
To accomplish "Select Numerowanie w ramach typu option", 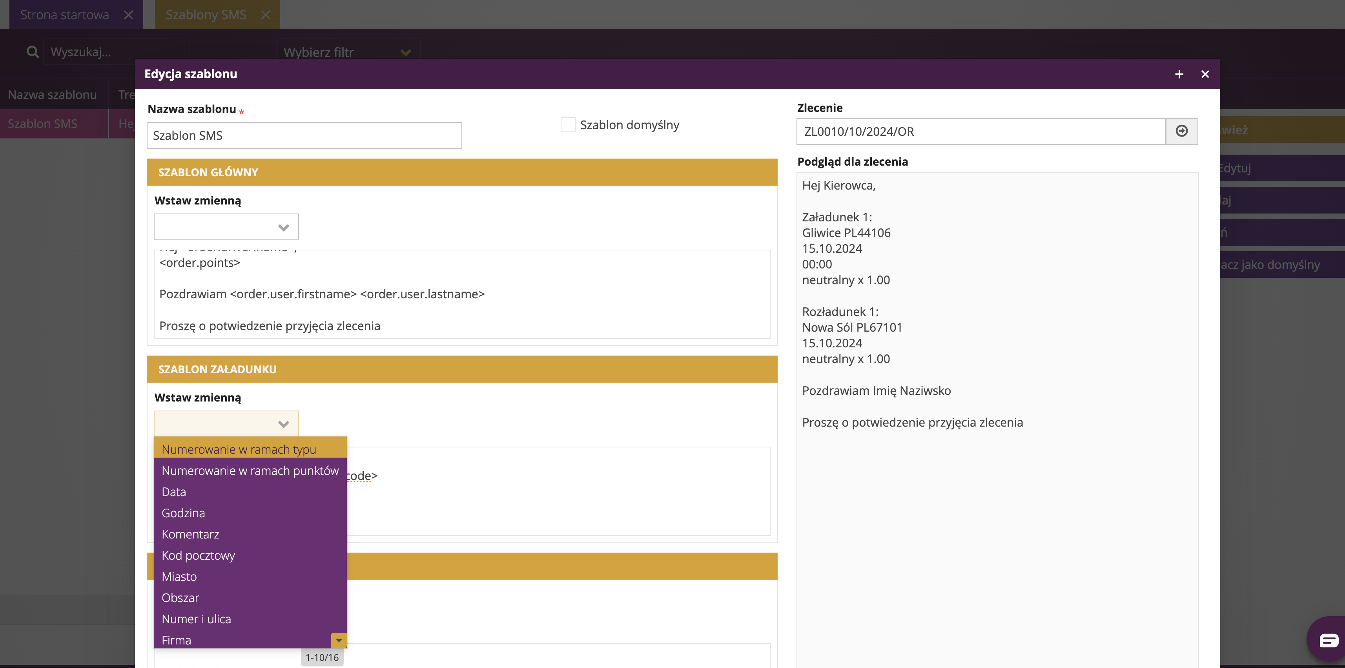I will point(239,449).
